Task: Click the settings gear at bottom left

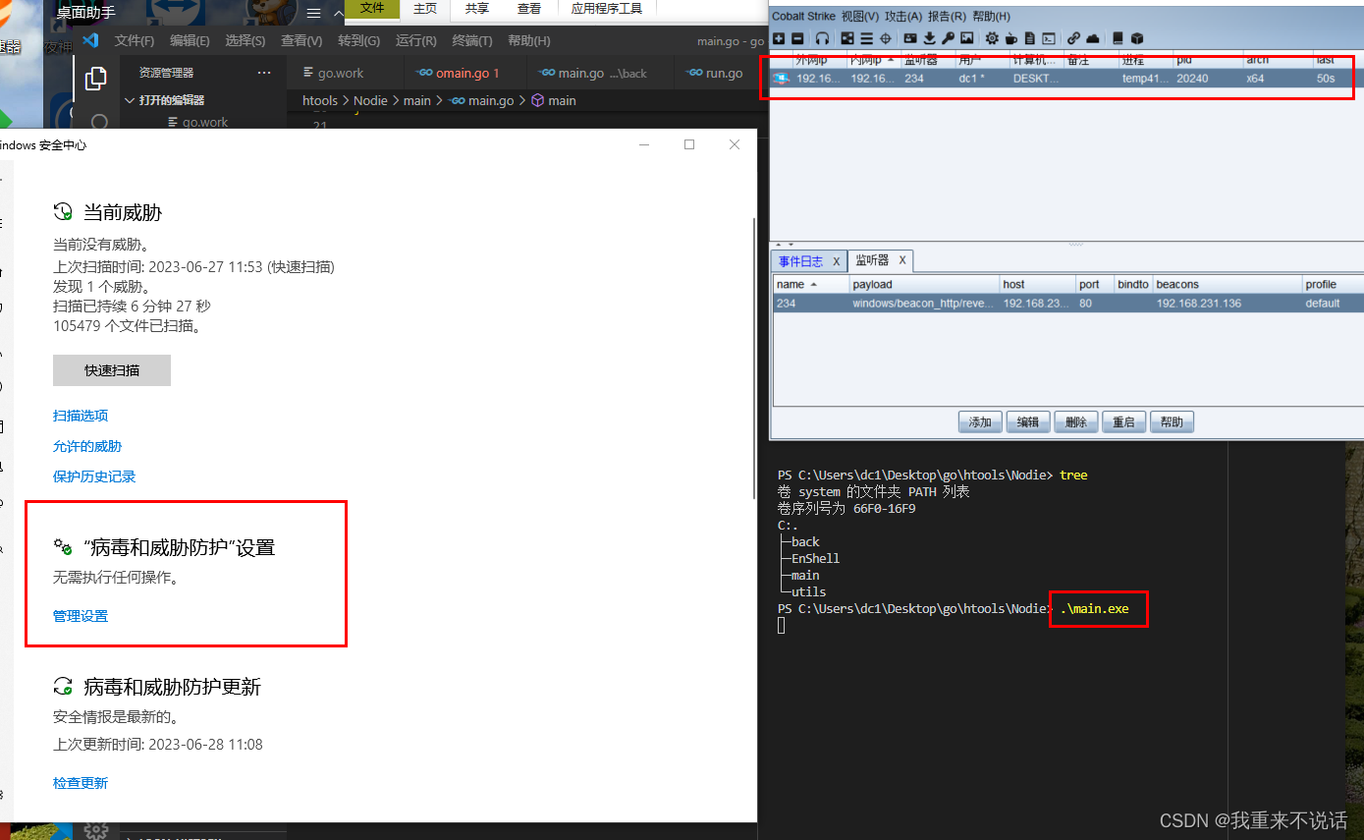Action: click(95, 830)
